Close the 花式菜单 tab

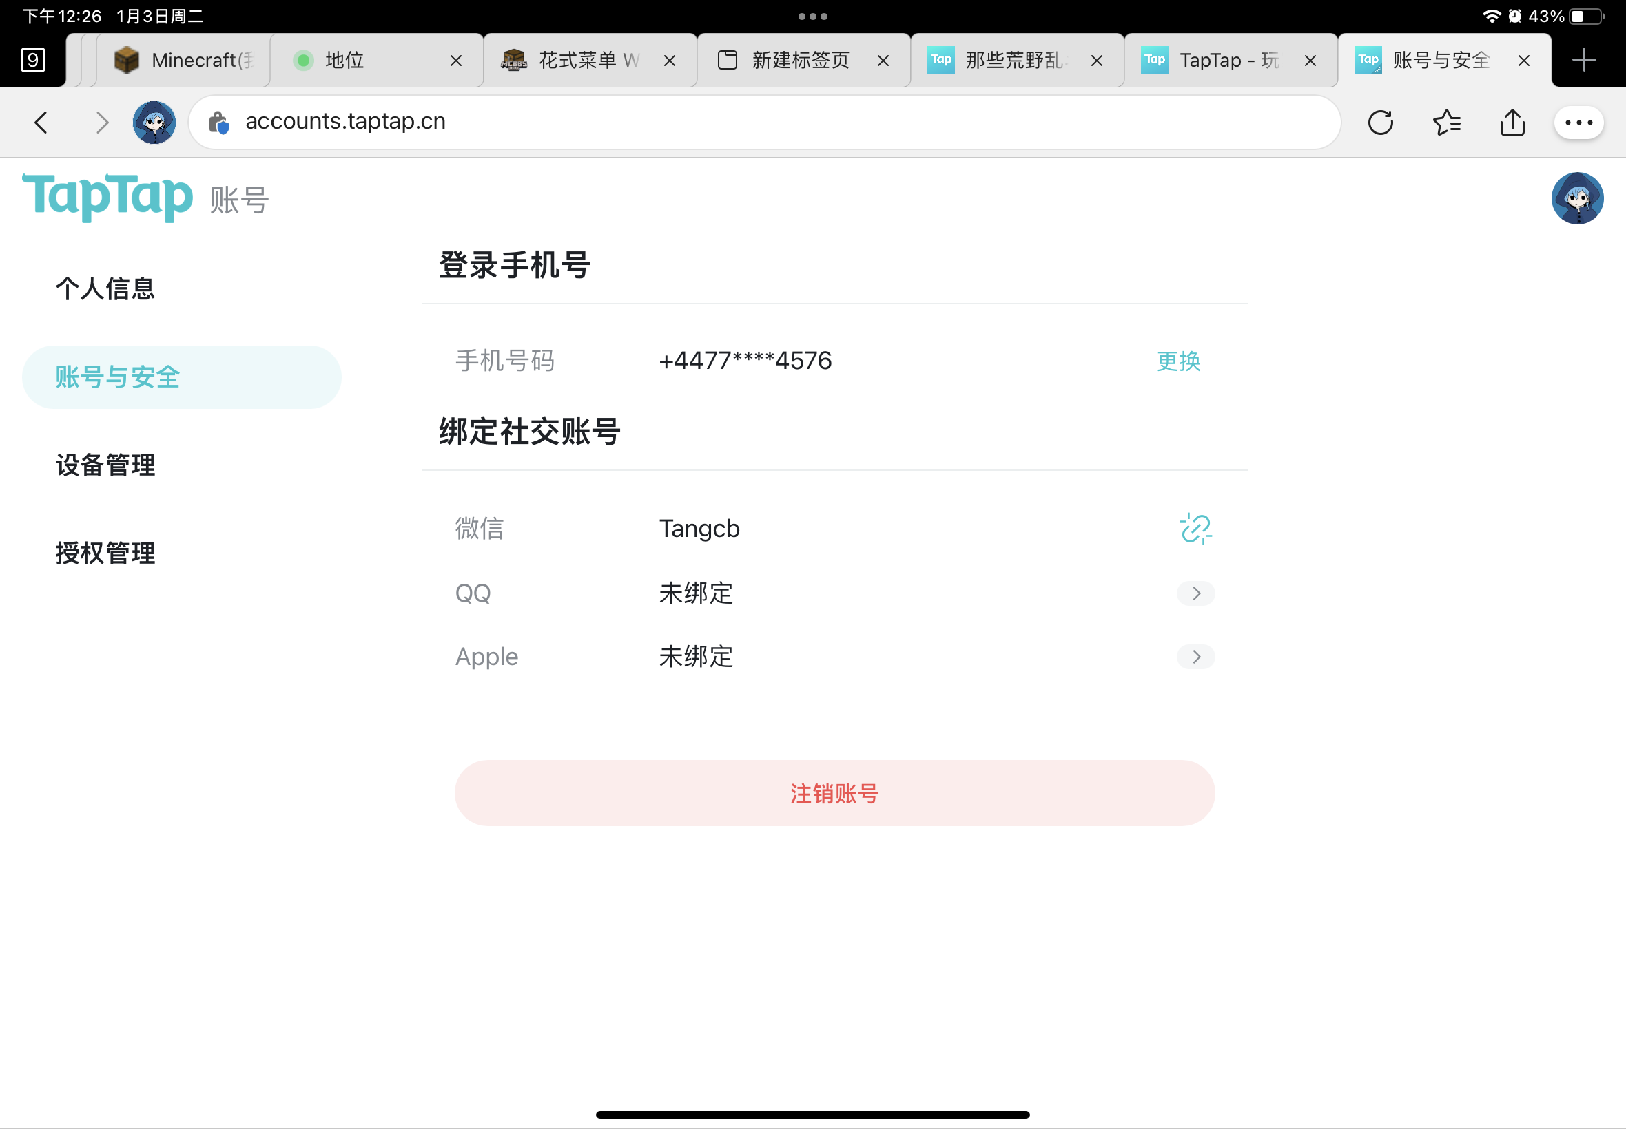[670, 61]
